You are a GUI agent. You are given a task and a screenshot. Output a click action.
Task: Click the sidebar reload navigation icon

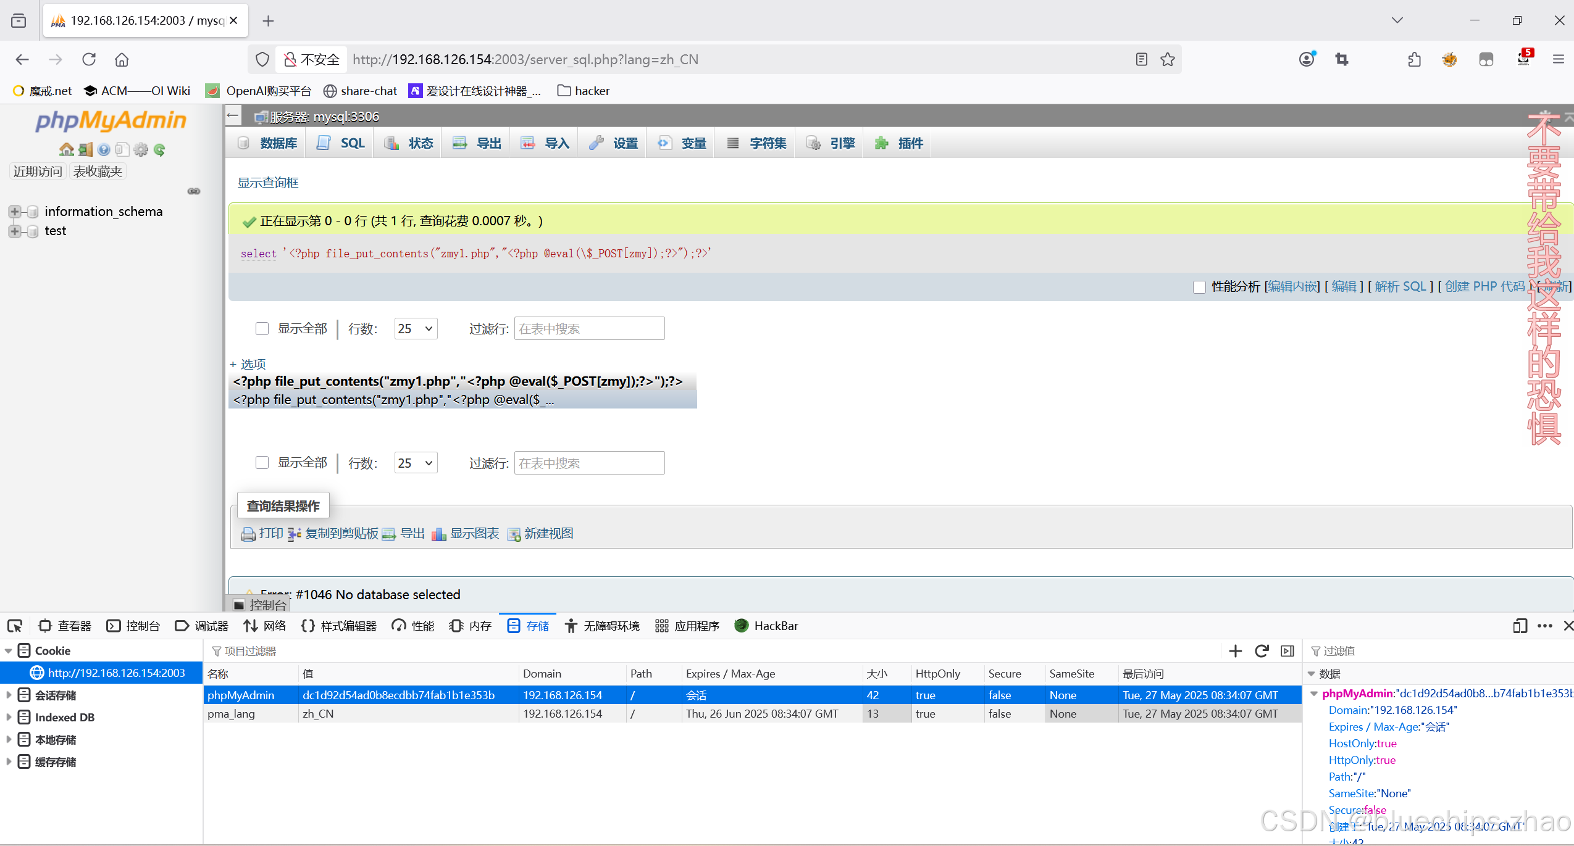pyautogui.click(x=160, y=149)
